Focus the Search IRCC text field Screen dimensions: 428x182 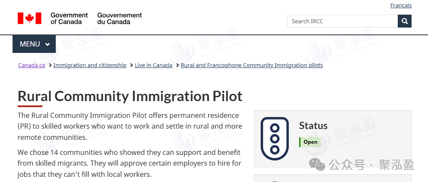342,21
